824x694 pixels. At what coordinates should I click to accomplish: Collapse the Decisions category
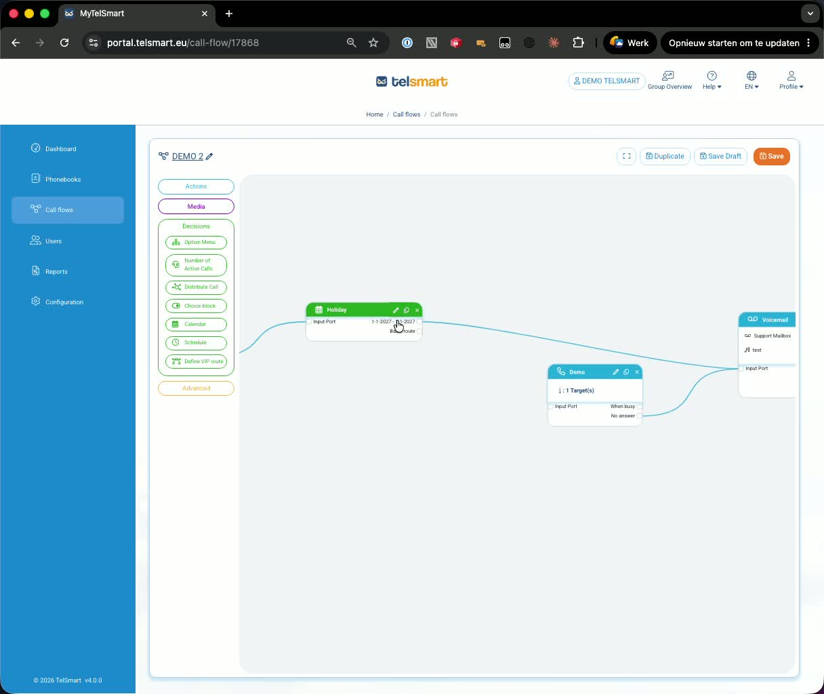click(x=196, y=226)
